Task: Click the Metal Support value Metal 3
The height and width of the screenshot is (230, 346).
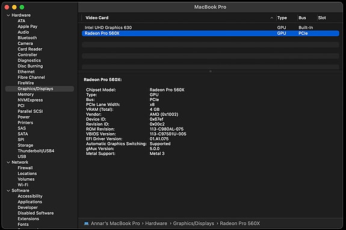Action: click(157, 154)
